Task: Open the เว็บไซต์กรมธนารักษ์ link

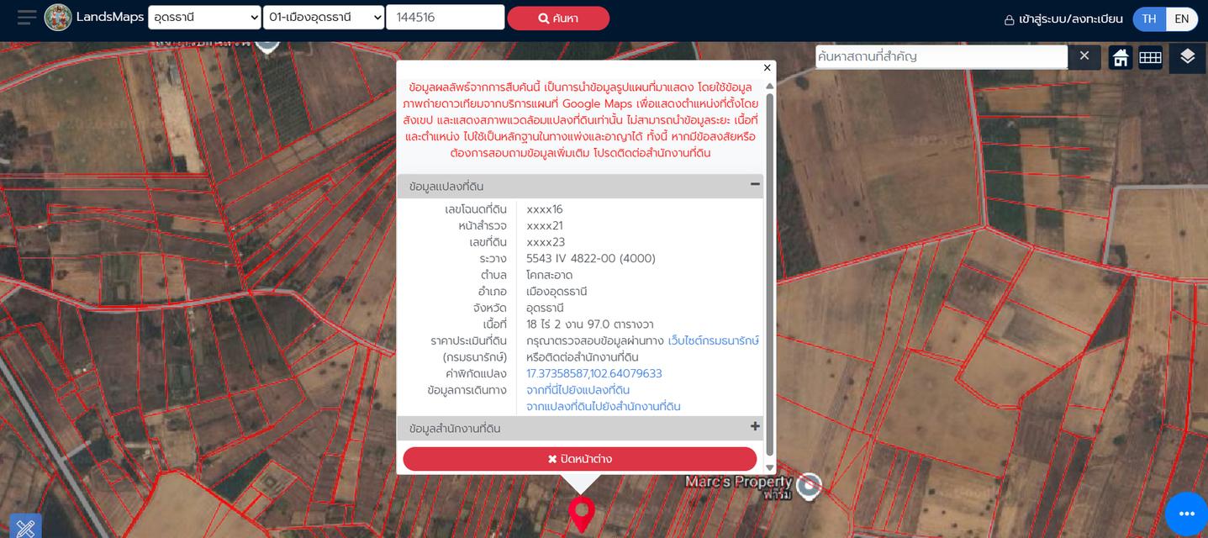Action: point(714,340)
